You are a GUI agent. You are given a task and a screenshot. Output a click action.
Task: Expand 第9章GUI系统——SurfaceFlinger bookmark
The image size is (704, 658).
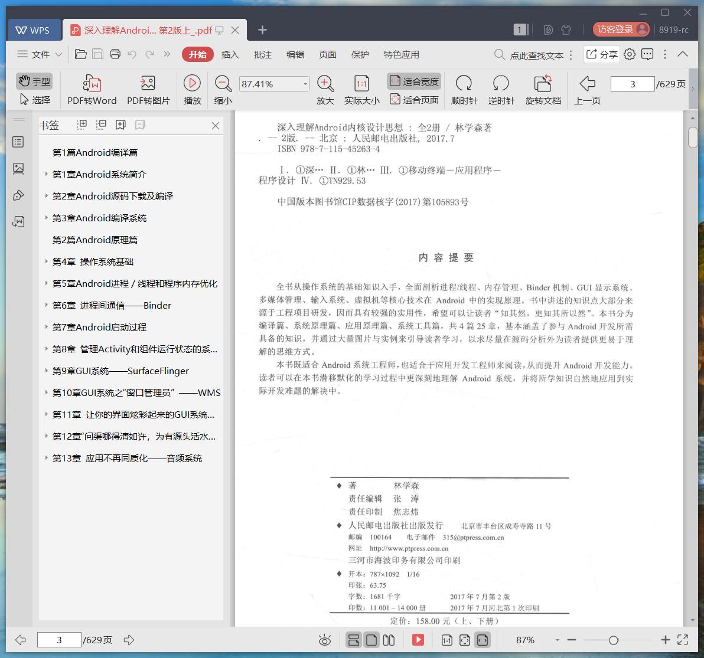point(46,371)
